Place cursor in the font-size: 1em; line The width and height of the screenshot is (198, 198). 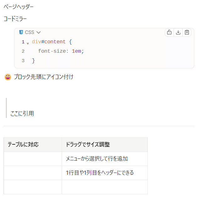point(61,51)
